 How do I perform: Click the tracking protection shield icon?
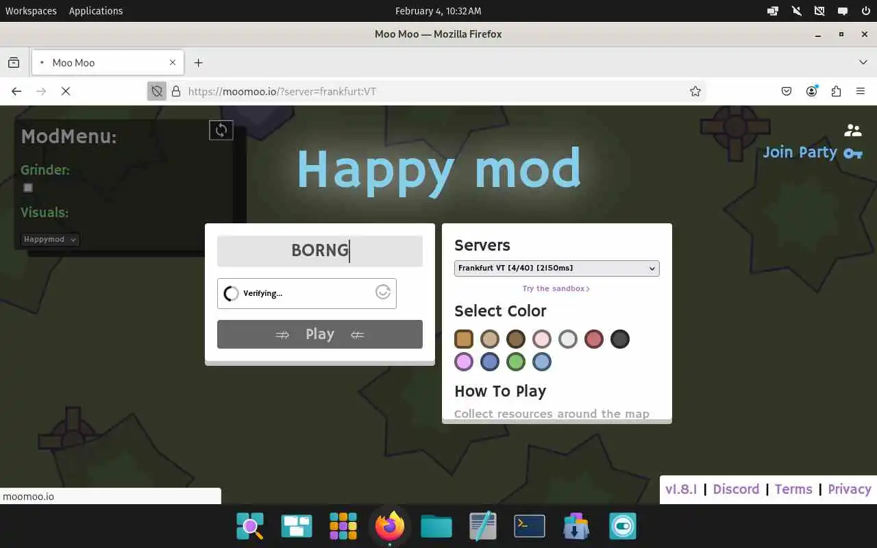click(157, 91)
